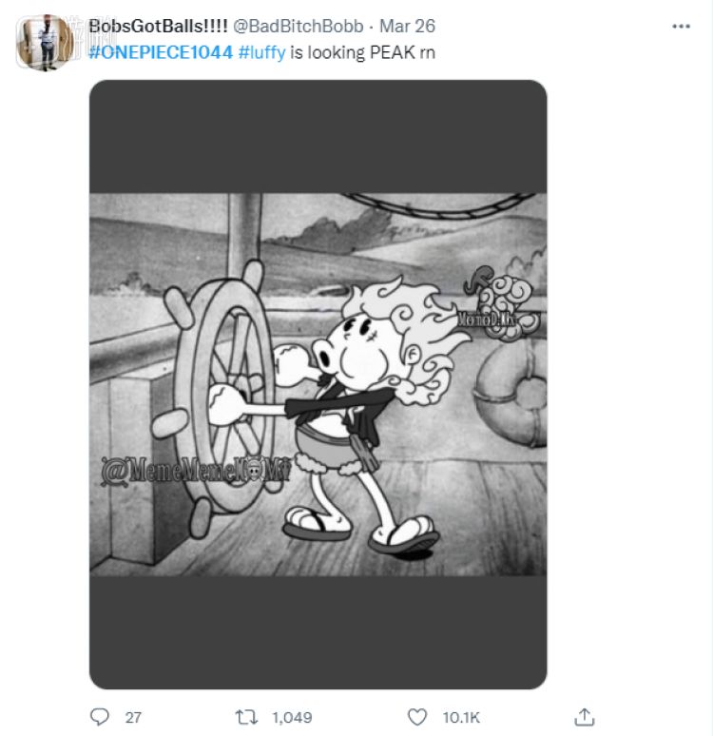
Task: Open BobsGotBalls profile picture
Action: [43, 42]
